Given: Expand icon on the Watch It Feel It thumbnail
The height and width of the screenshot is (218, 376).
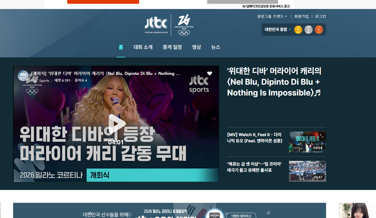Looking at the screenshot, I should pos(322,136).
